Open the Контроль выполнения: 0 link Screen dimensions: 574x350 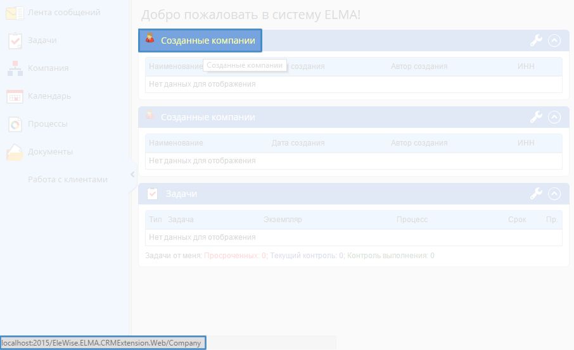(x=391, y=256)
